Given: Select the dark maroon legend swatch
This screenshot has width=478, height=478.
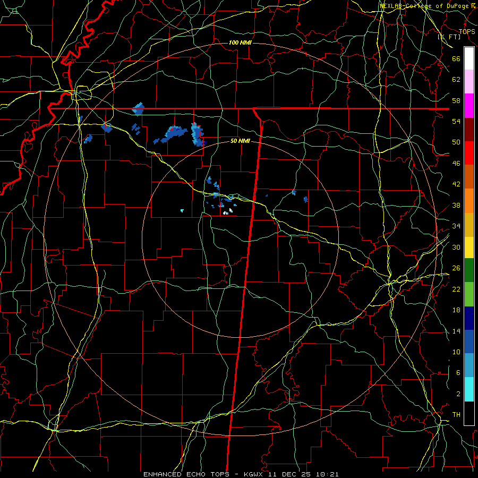Looking at the screenshot, I should (x=469, y=129).
